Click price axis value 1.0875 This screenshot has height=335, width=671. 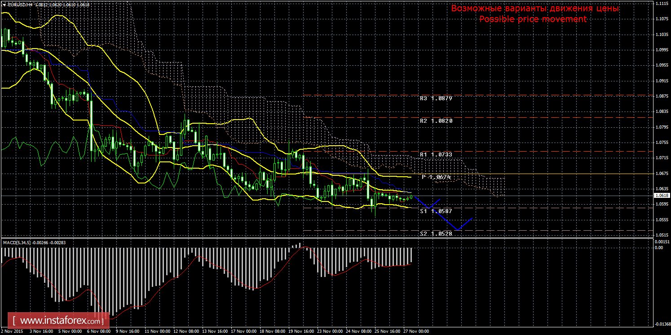click(x=662, y=96)
